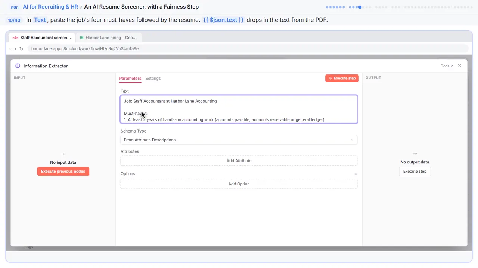This screenshot has height=268, width=478.
Task: Click the output arrow icon above No output data
Action: [x=415, y=154]
